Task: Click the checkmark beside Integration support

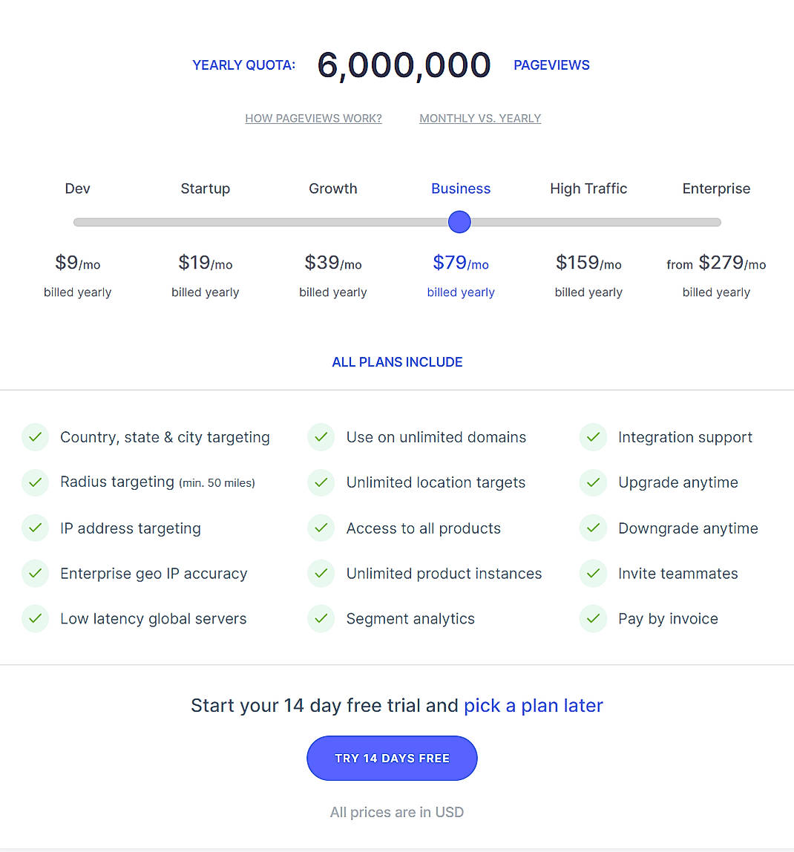Action: [x=592, y=437]
